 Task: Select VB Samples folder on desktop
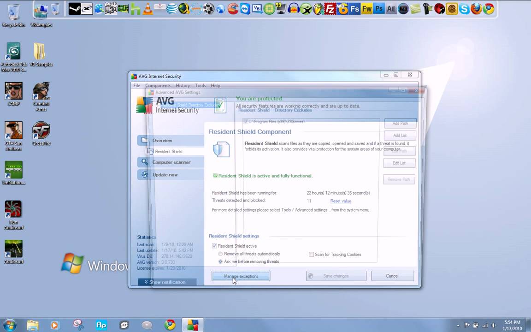[x=41, y=54]
